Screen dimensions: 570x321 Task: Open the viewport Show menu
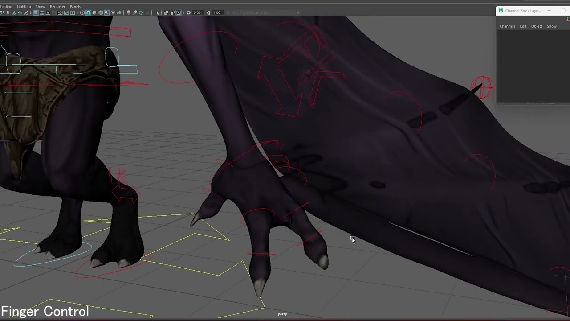pos(41,7)
